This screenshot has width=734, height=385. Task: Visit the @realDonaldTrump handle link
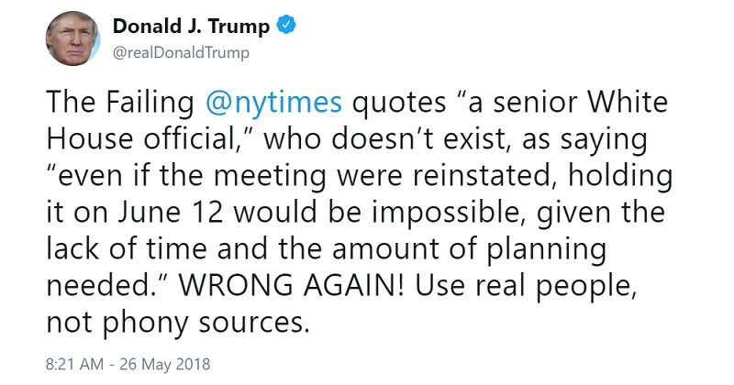(181, 53)
